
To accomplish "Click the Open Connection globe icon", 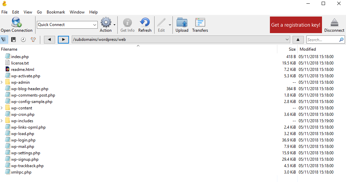I will pos(17,22).
